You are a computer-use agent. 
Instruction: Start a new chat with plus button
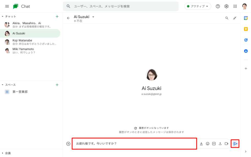tap(57, 17)
